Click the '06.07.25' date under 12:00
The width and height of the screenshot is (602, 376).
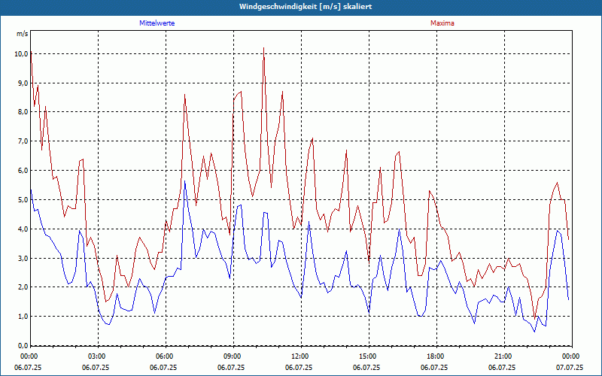[x=299, y=367]
